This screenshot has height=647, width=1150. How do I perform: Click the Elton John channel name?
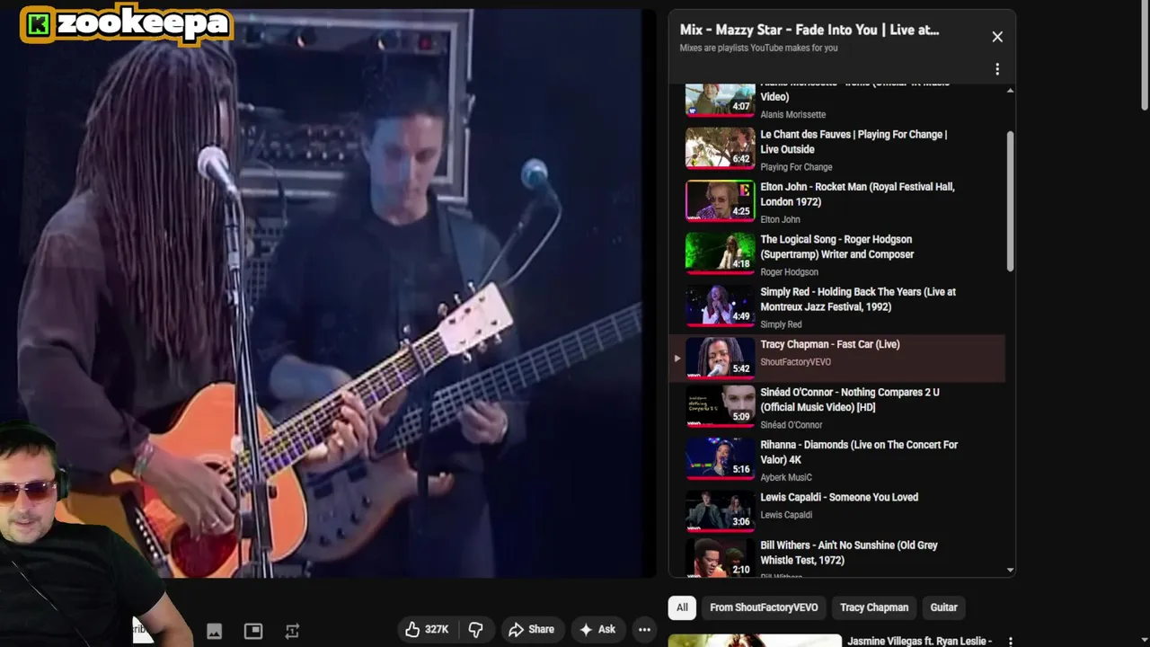[x=780, y=219]
